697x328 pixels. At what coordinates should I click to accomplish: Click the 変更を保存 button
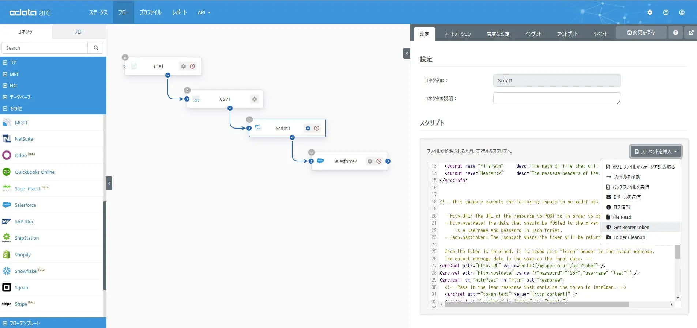[x=641, y=33]
